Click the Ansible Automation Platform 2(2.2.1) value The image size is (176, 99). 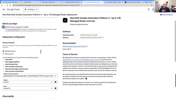tap(92, 38)
